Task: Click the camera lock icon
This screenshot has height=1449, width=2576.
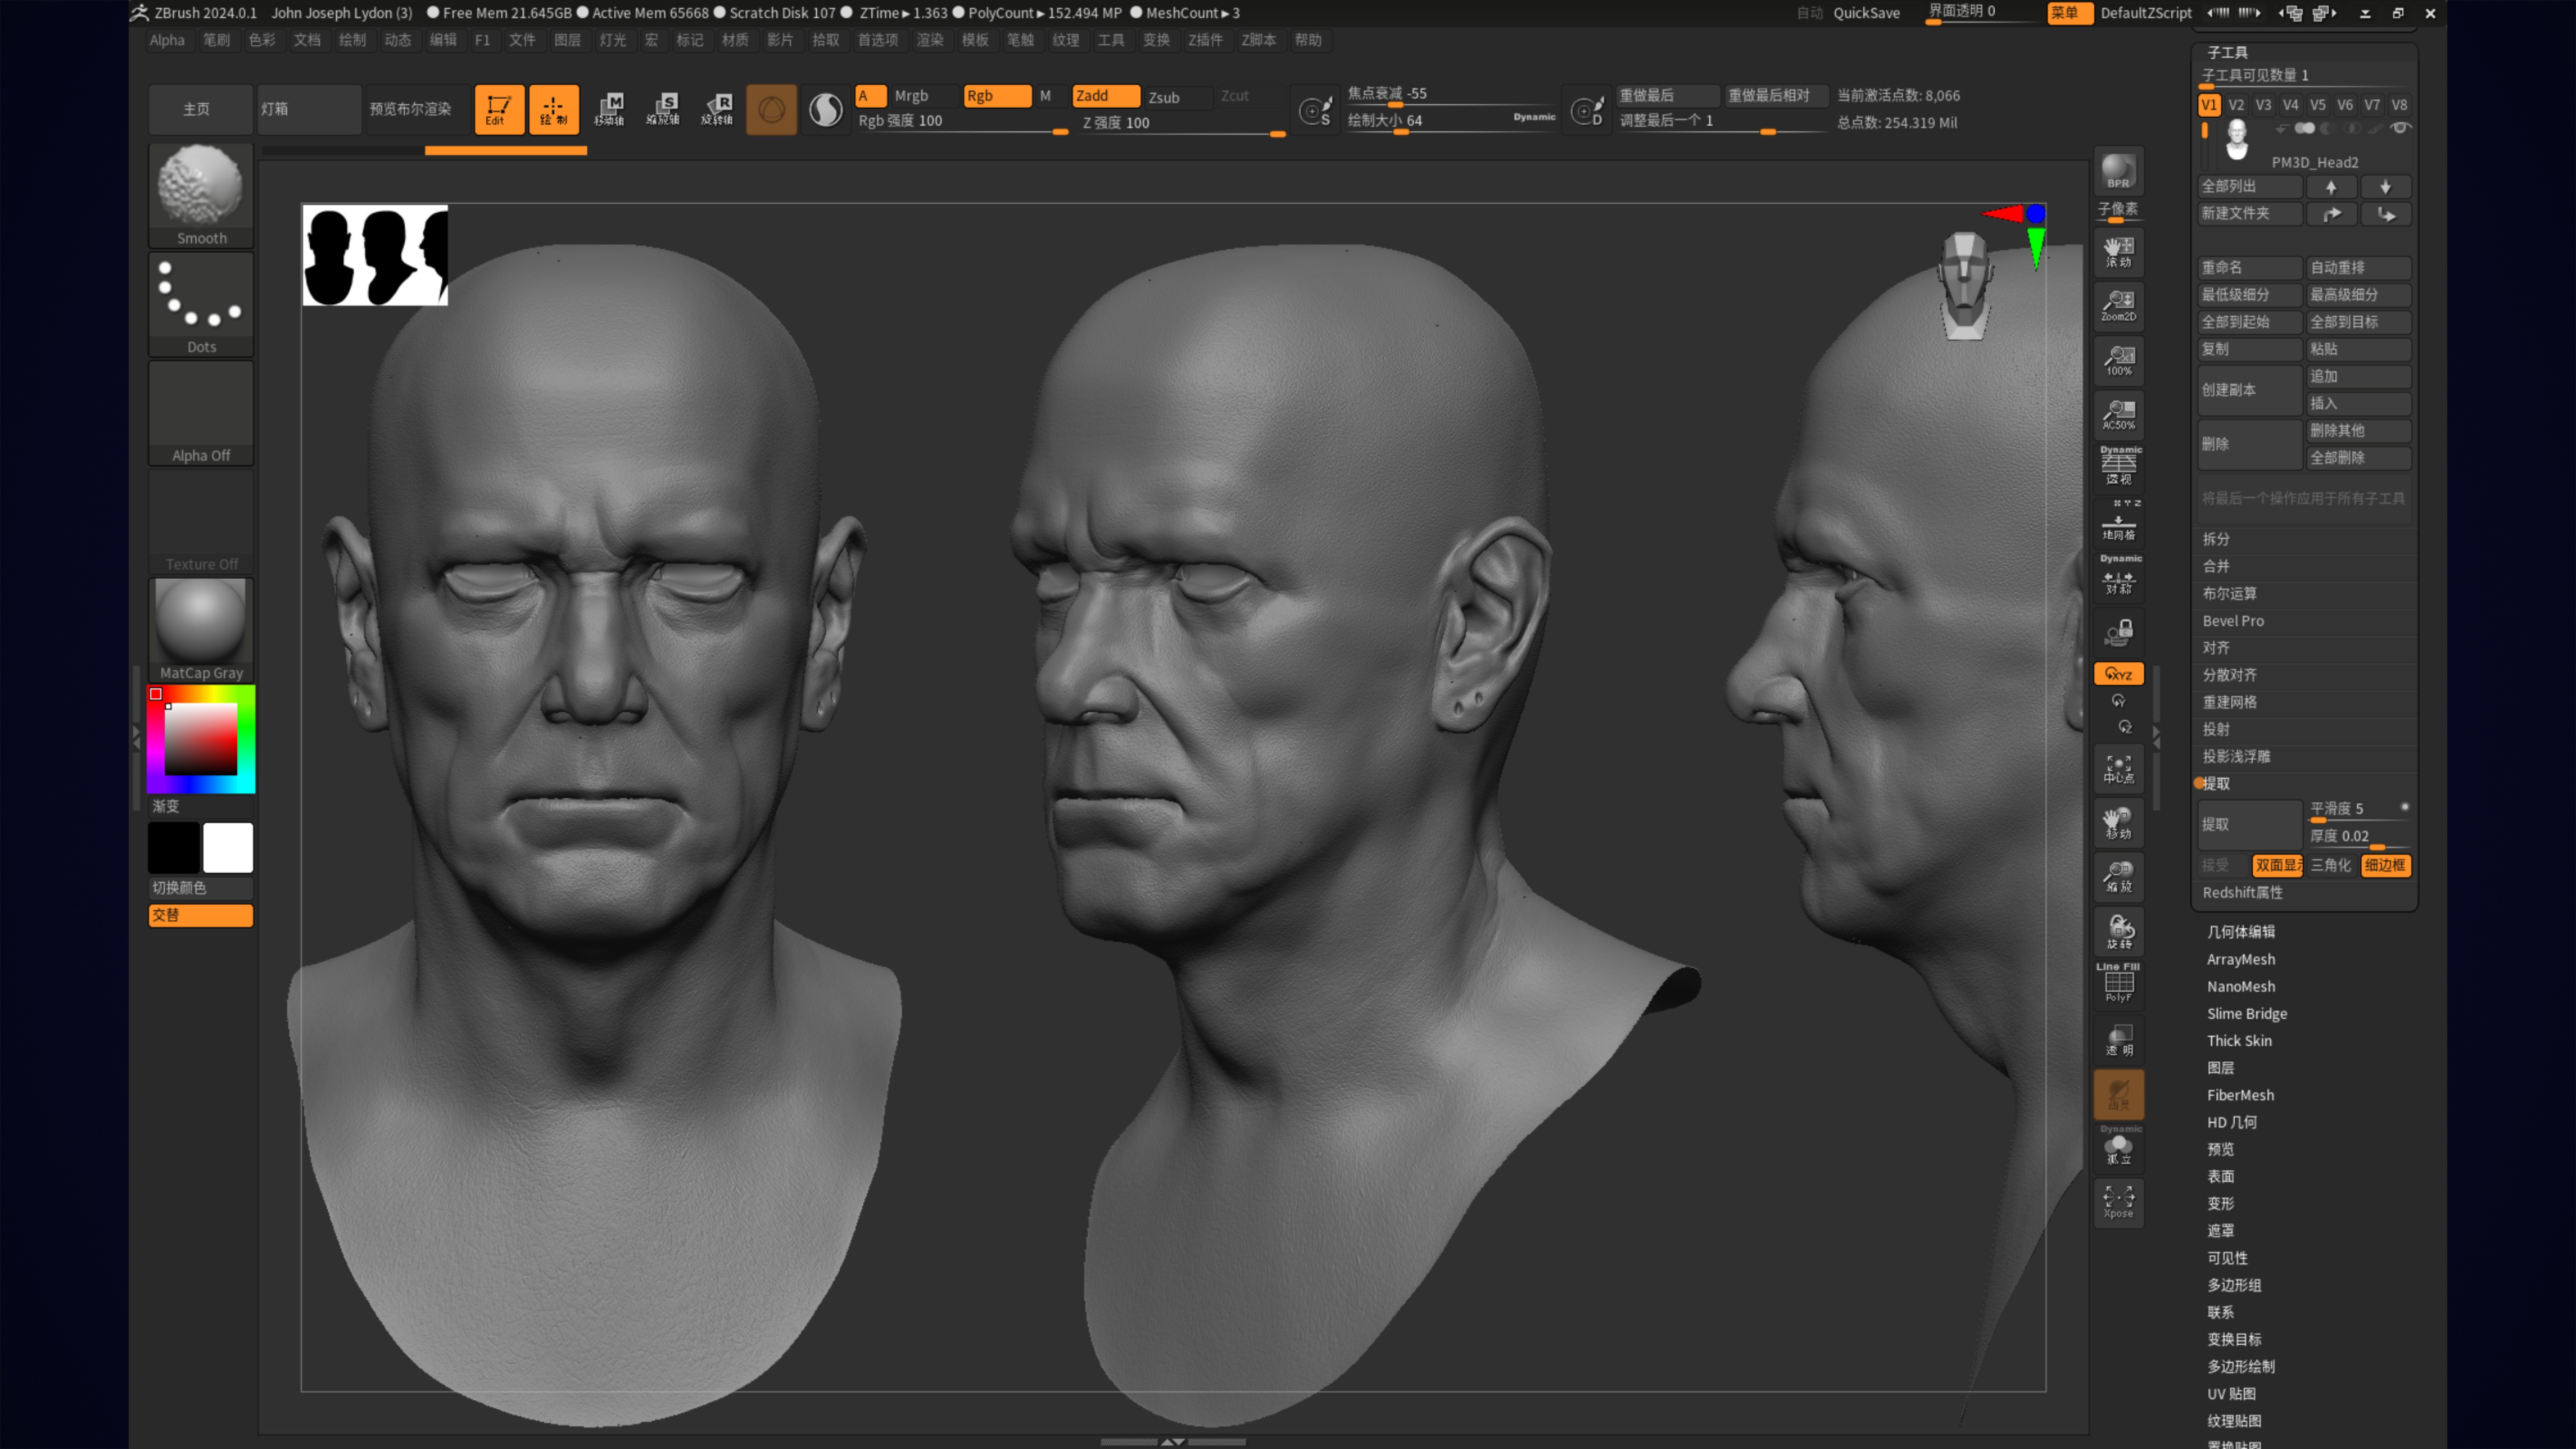Action: tap(2118, 632)
